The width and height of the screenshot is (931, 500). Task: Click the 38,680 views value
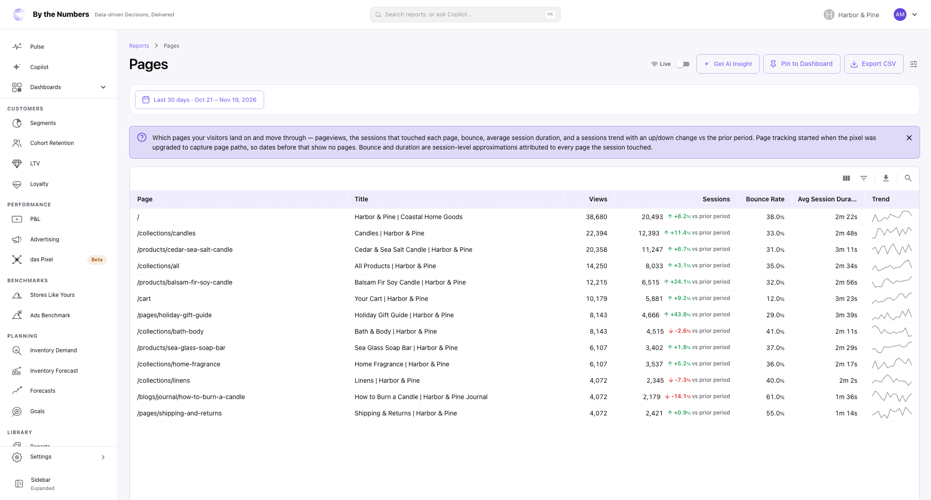pos(596,217)
